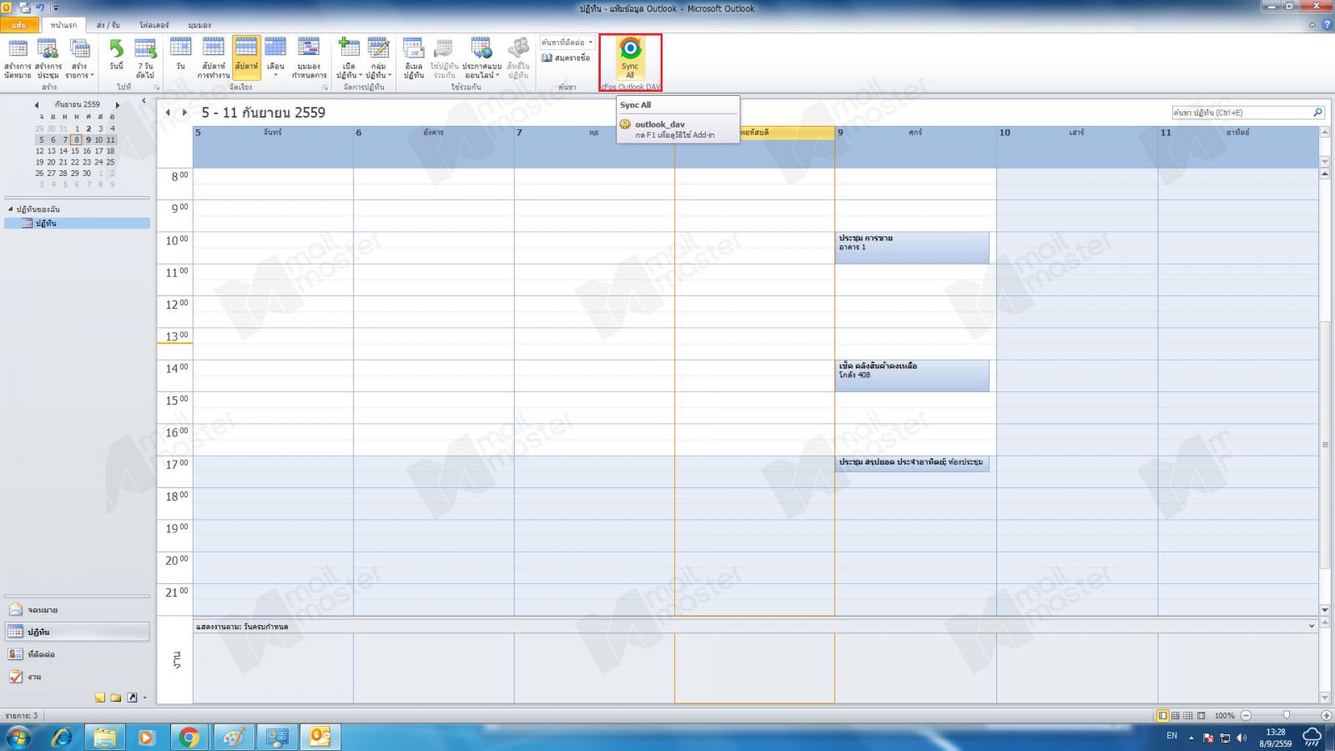Viewport: 1335px width, 751px height.
Task: Open the File (แฟ้ม) tab
Action: [19, 25]
